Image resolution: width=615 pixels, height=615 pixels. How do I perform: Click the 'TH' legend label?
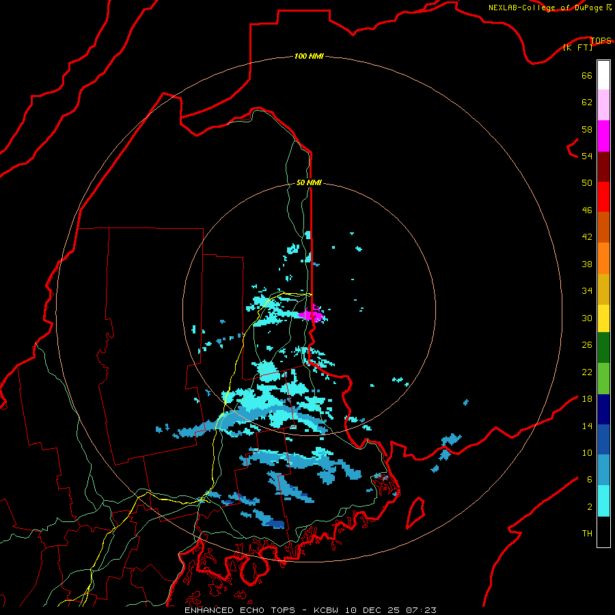click(x=587, y=533)
